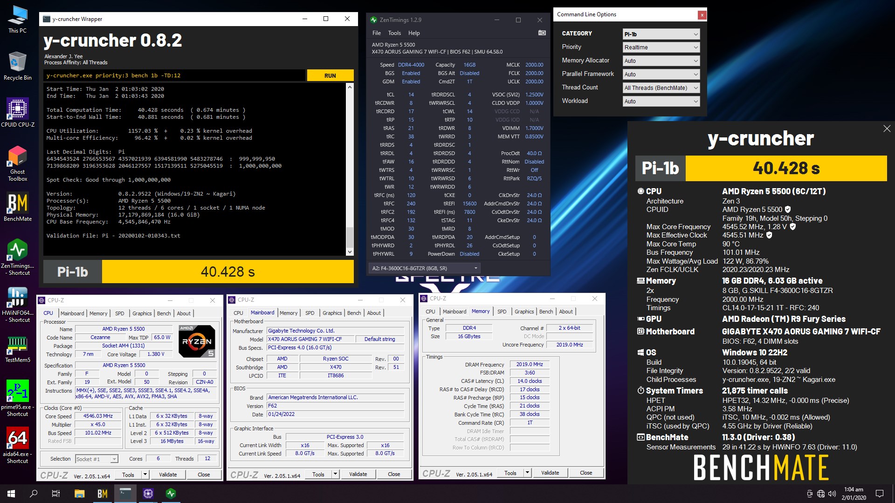Open the TestMem5 desktop icon
The height and width of the screenshot is (503, 895).
click(x=18, y=349)
